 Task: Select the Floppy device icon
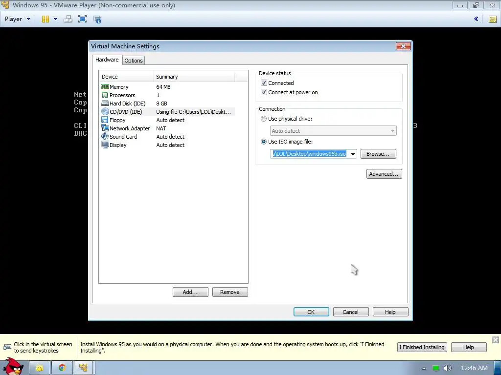pyautogui.click(x=105, y=120)
